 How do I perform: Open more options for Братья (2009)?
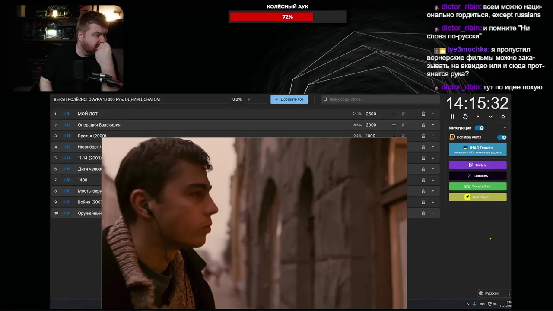[434, 136]
